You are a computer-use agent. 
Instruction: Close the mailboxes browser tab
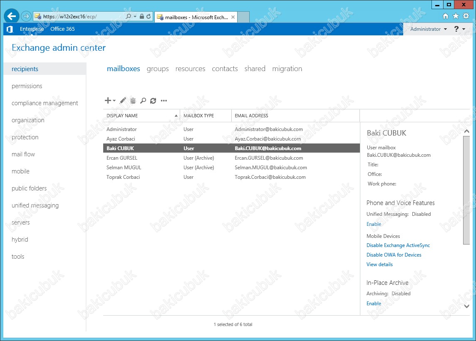(233, 17)
